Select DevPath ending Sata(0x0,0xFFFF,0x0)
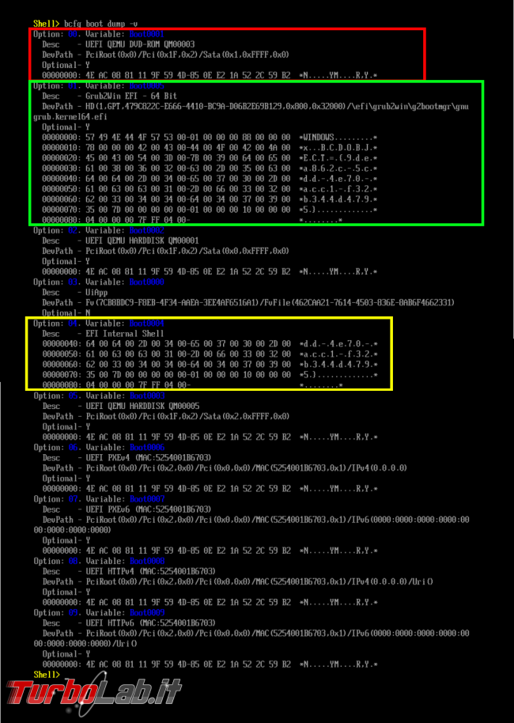 [187, 251]
